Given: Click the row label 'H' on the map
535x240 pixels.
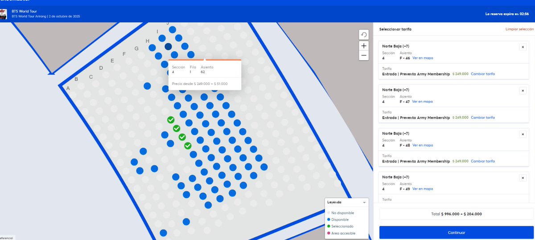Looking at the screenshot, I should pos(147,41).
